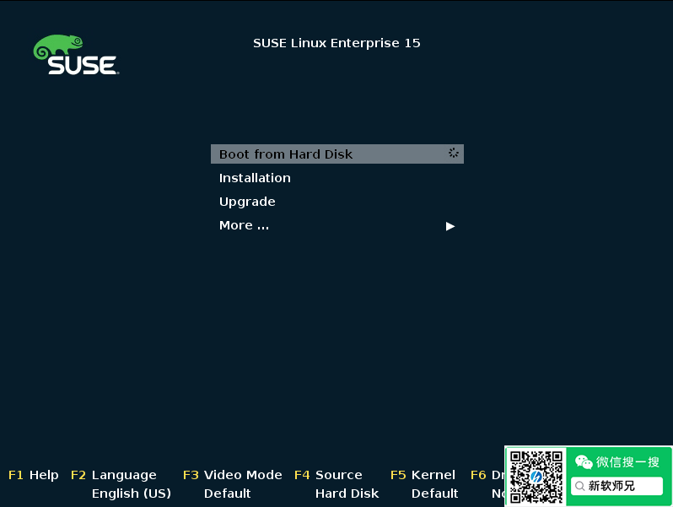Image resolution: width=673 pixels, height=507 pixels.
Task: Select the Boot from Hard Disk entry
Action: (286, 154)
